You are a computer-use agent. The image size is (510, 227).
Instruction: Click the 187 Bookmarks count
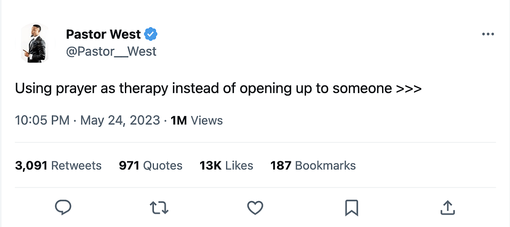click(x=313, y=165)
